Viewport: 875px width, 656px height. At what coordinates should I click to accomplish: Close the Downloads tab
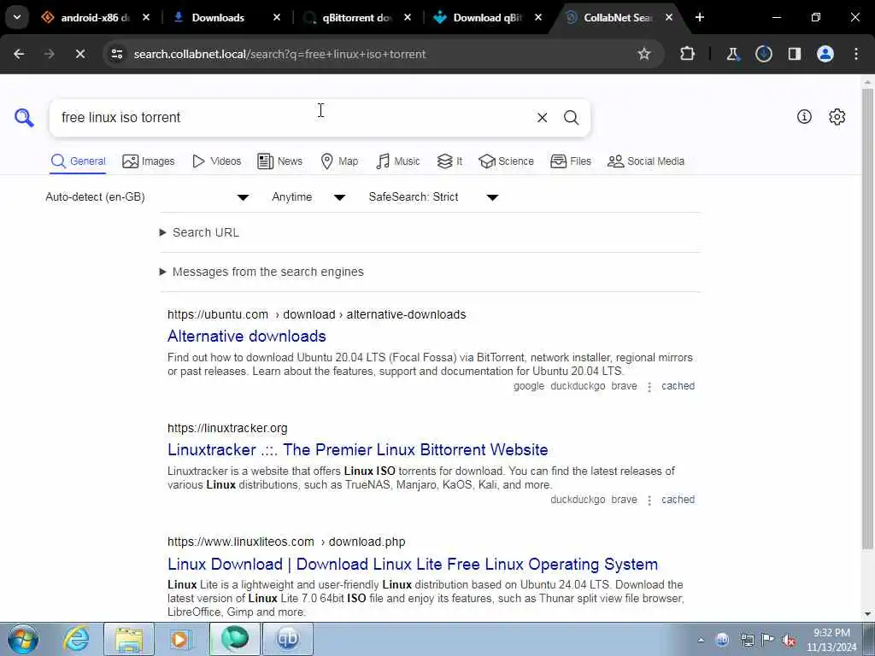coord(277,18)
